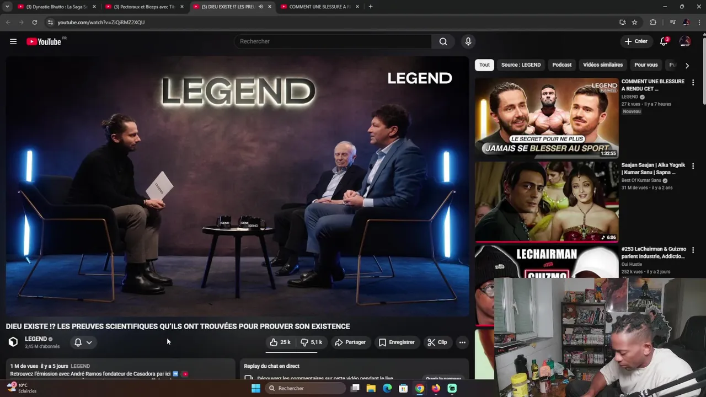Close the Dynastie Bhutto tab
Image resolution: width=706 pixels, height=397 pixels.
coord(94,7)
